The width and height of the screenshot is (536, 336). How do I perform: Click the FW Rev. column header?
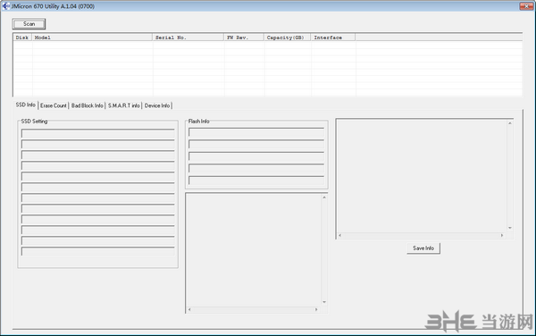[x=244, y=38]
